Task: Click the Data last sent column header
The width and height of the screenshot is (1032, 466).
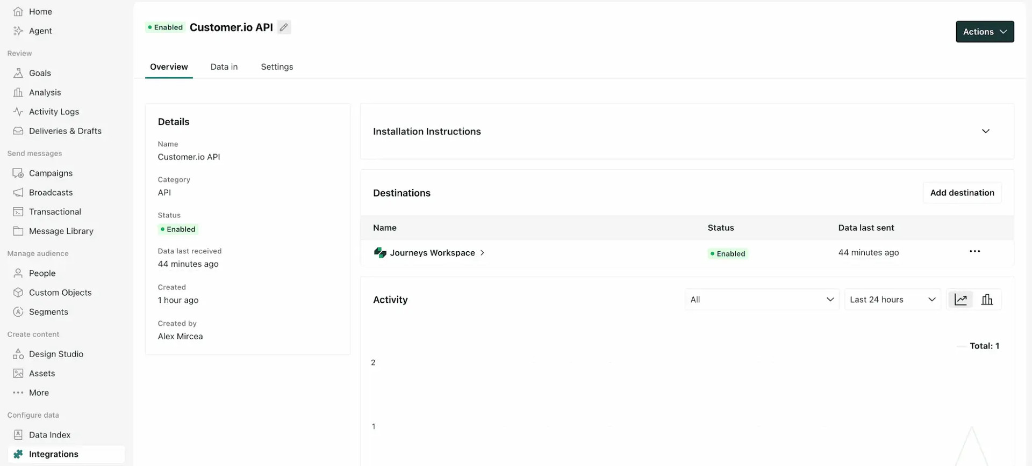Action: (866, 228)
